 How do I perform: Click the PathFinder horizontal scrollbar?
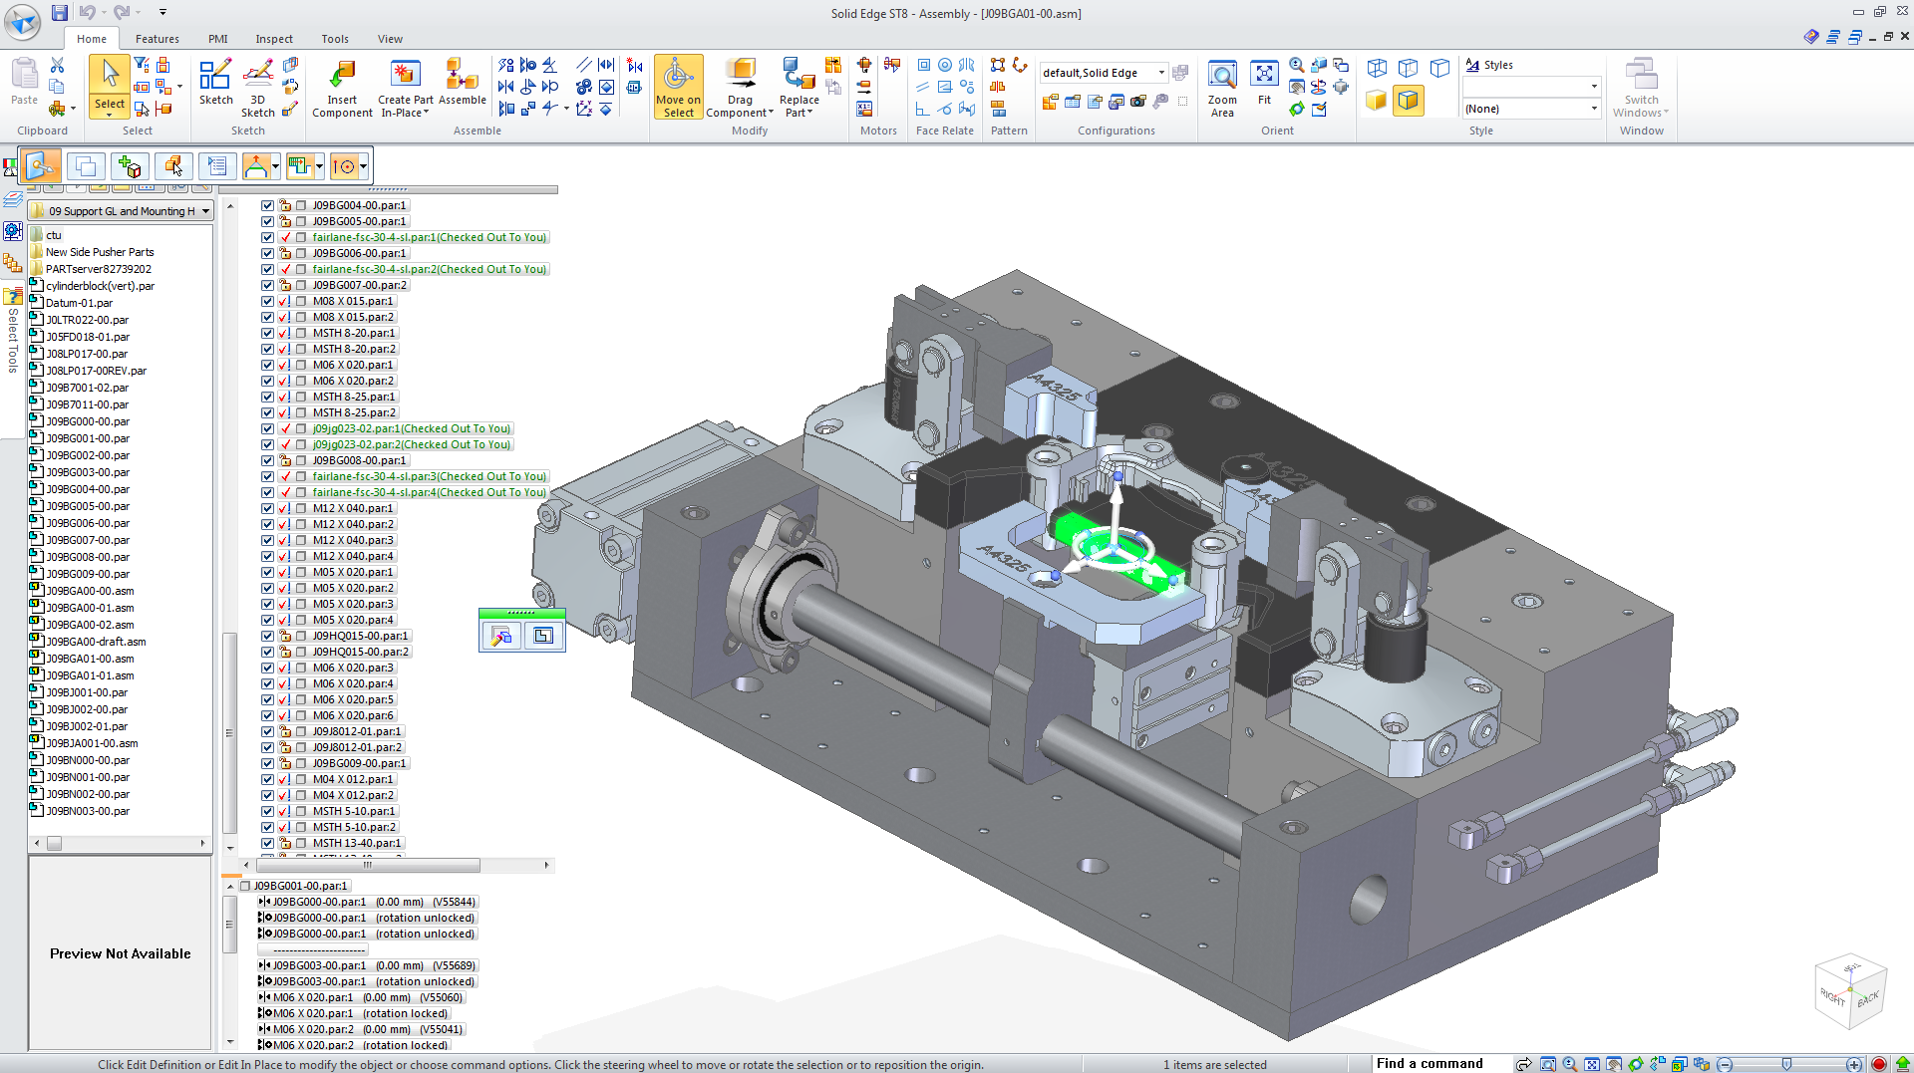click(x=367, y=865)
